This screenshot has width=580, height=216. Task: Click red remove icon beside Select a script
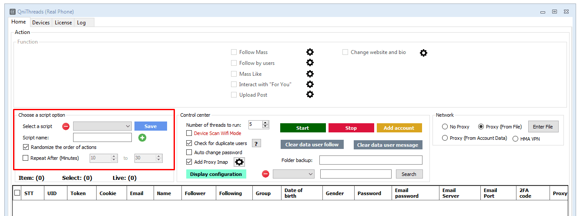[x=66, y=126]
